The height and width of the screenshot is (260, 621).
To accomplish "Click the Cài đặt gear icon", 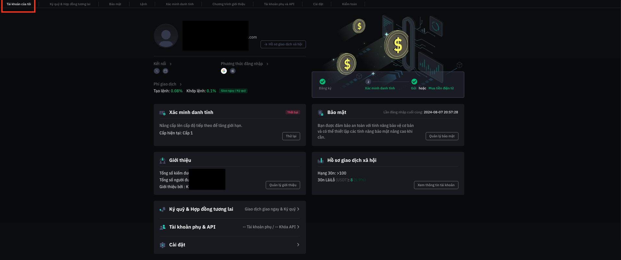I will pyautogui.click(x=163, y=245).
